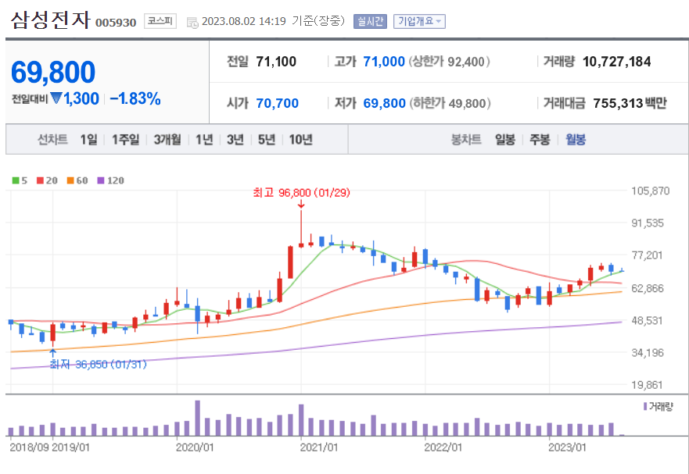Select the 1년 line chart tab
Viewport: 689px width, 474px height.
[x=204, y=140]
